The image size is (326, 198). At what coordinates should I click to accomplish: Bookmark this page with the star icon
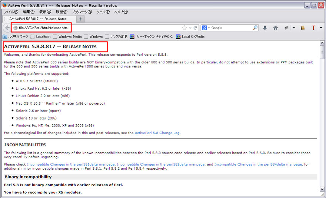point(184,28)
